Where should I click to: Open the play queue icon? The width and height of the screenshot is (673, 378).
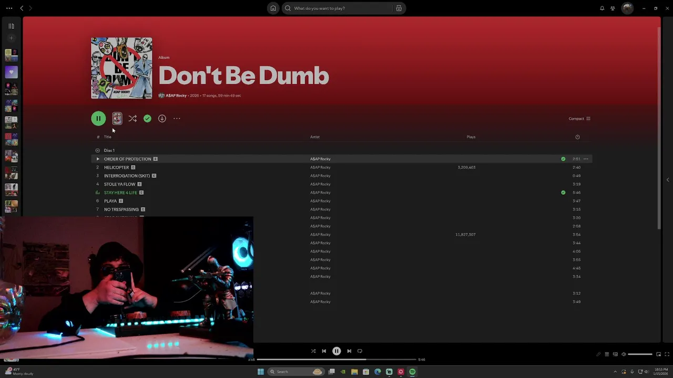[x=607, y=354]
